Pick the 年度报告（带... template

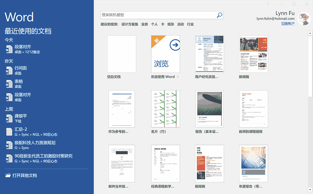point(253,163)
